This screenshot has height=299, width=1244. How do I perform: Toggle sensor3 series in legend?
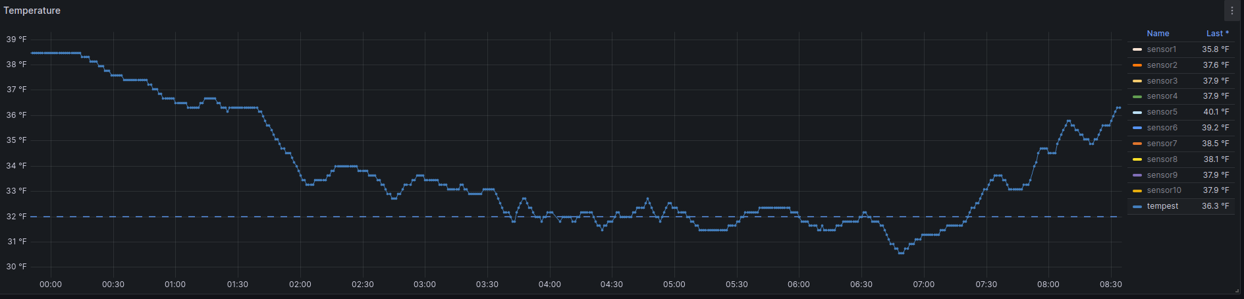[x=1162, y=81]
